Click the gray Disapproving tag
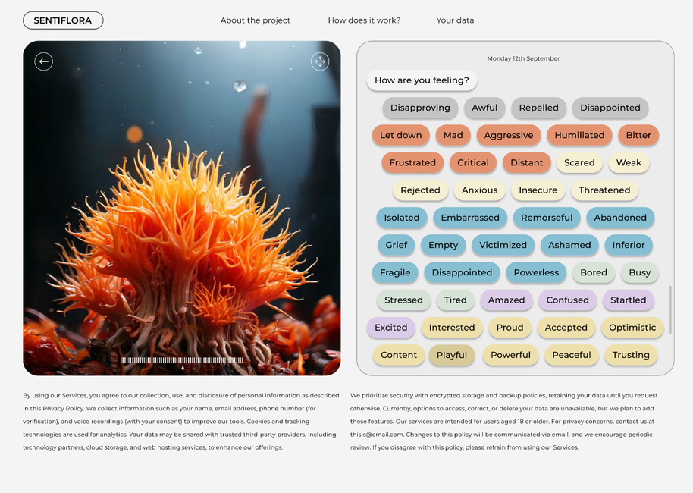 click(x=420, y=108)
